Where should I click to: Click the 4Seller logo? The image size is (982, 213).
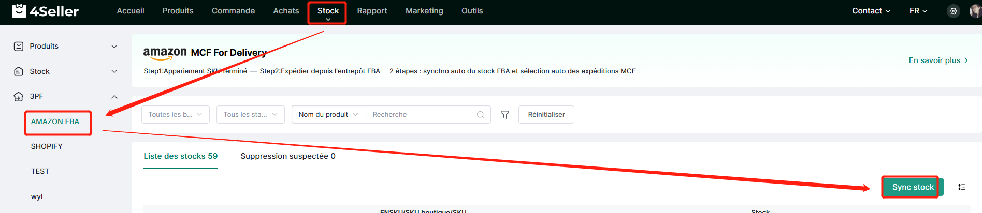[x=45, y=11]
